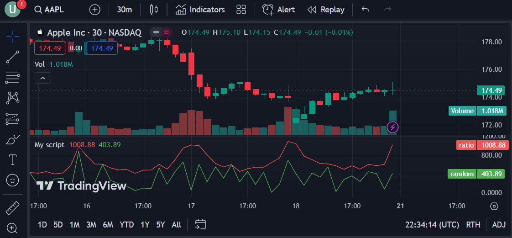Switch to the 1M date range

click(74, 225)
